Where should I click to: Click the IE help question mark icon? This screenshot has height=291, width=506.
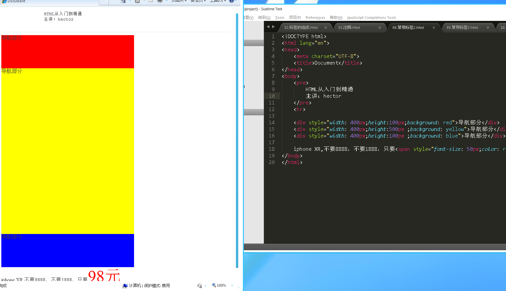[232, 1]
